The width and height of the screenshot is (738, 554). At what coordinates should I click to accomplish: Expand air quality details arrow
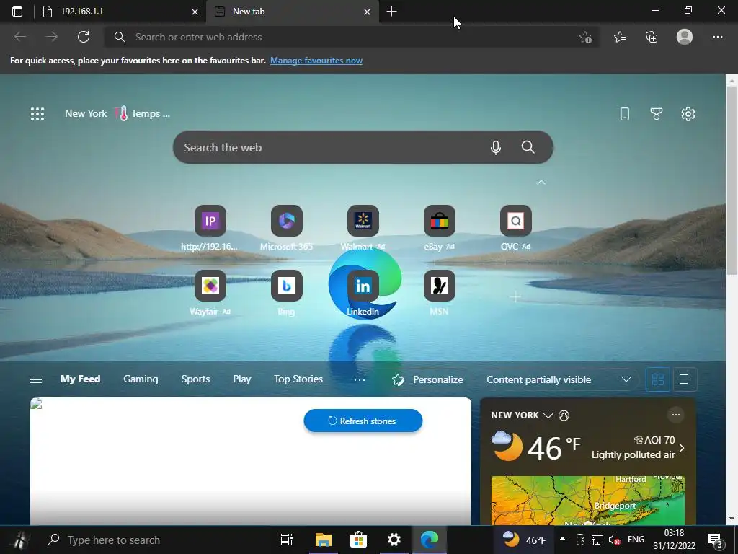click(x=682, y=448)
